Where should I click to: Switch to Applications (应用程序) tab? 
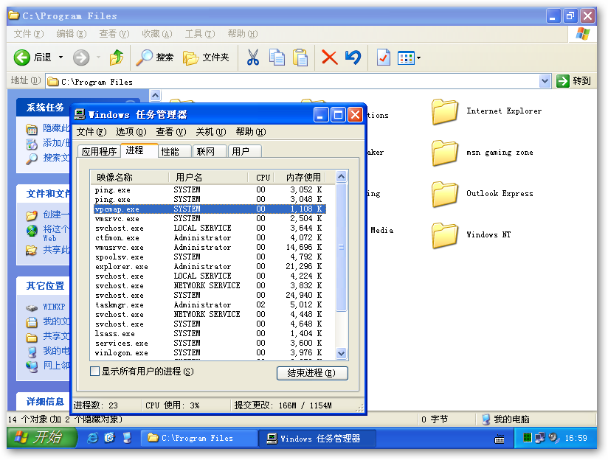coord(99,151)
